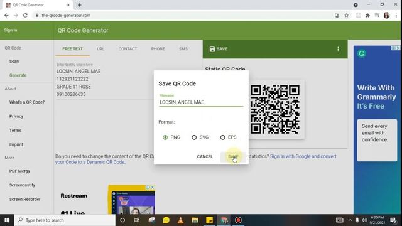The image size is (402, 226).
Task: Cancel the Save QR Code dialog
Action: (205, 156)
